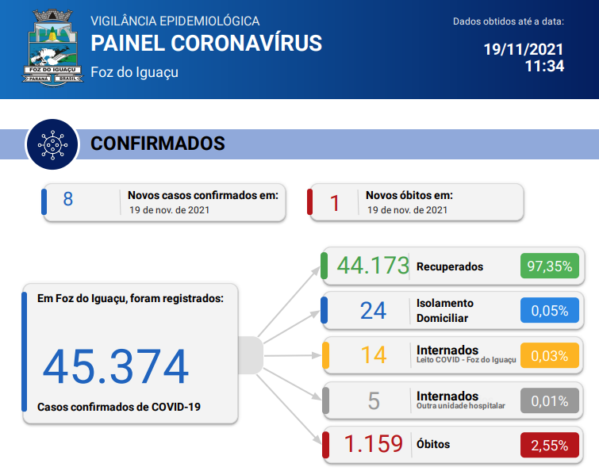Click the total 45.374 confirmed cases number
599x471 pixels.
[x=116, y=366]
